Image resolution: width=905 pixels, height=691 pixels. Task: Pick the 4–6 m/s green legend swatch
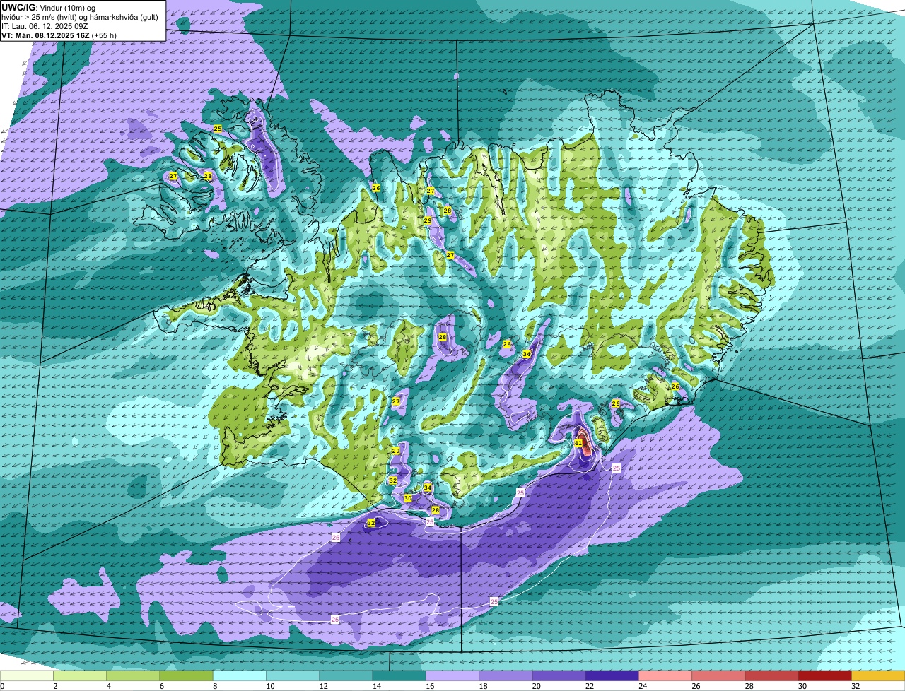coord(133,676)
